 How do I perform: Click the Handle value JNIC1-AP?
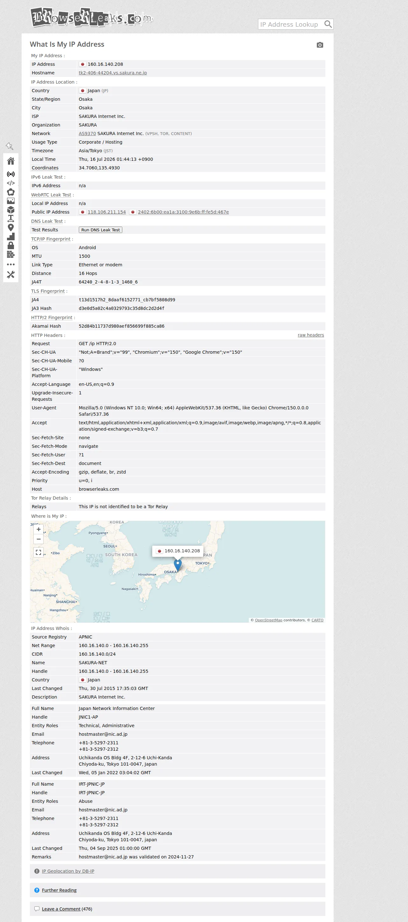tap(88, 717)
